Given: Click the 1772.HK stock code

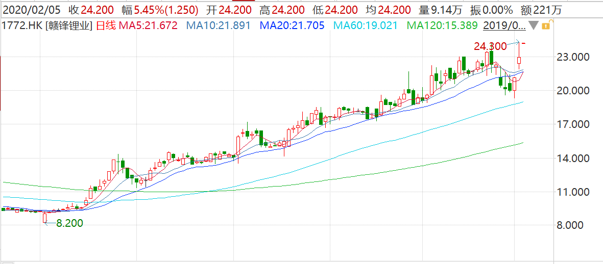Looking at the screenshot, I should coord(22,25).
